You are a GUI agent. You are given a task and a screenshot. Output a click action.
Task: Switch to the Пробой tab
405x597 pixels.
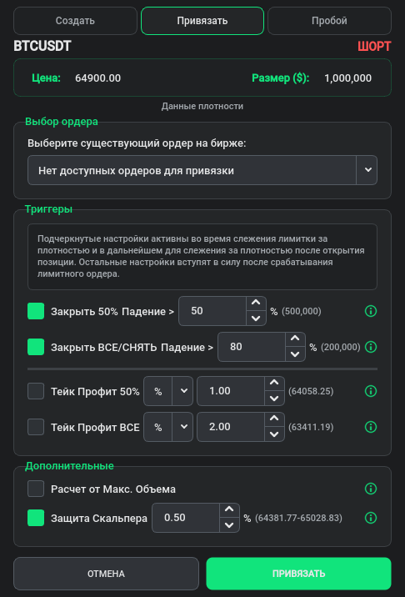coord(329,21)
